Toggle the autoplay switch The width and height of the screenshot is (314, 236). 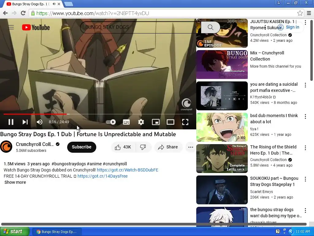point(111,122)
